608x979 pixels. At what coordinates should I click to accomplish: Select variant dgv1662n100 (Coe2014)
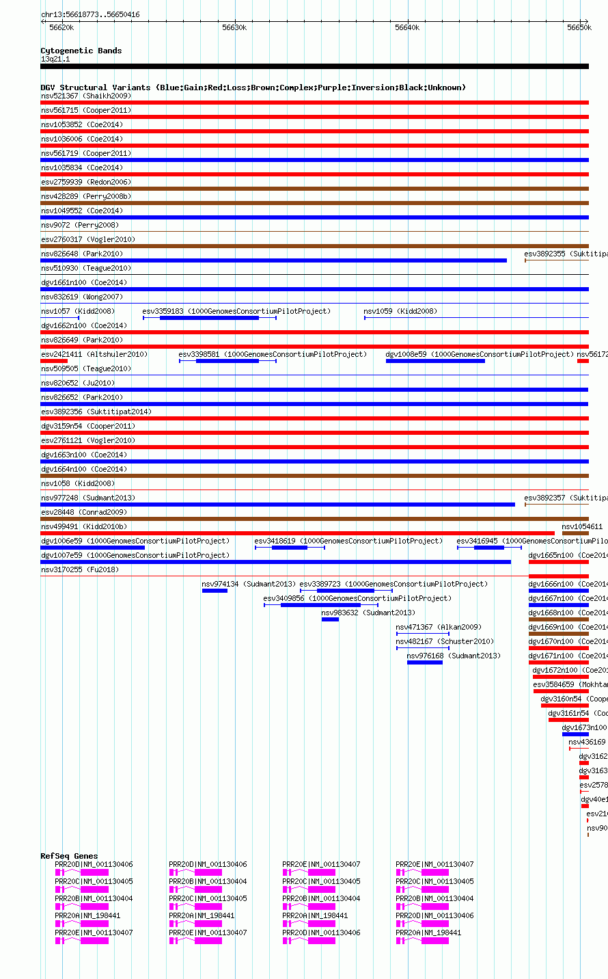click(84, 325)
